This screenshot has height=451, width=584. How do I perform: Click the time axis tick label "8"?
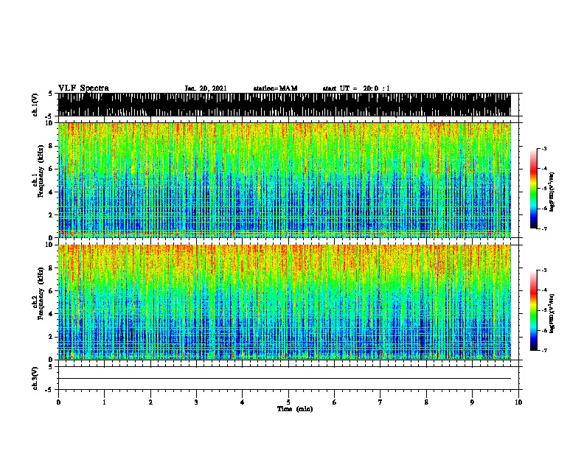point(426,402)
